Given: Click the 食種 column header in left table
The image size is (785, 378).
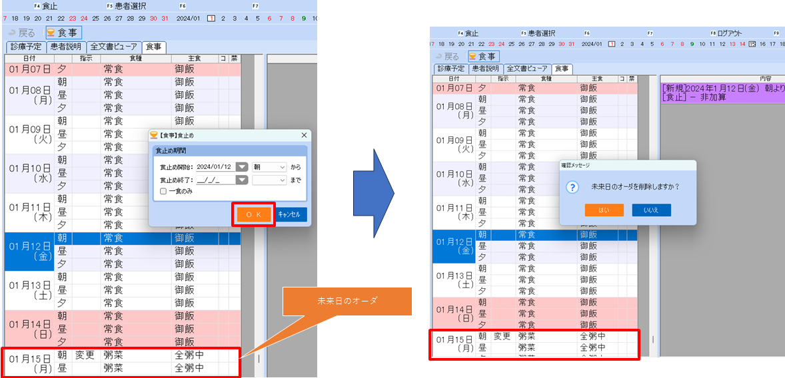Looking at the screenshot, I should point(136,59).
